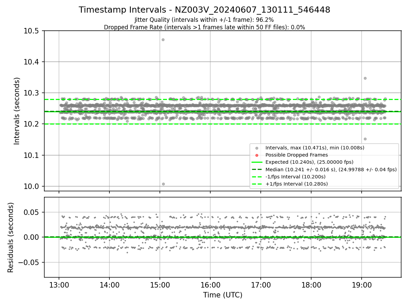Viewport: 409px width, 307px height.
Task: Click the 15:00 x-axis tick label
Action: pos(160,284)
